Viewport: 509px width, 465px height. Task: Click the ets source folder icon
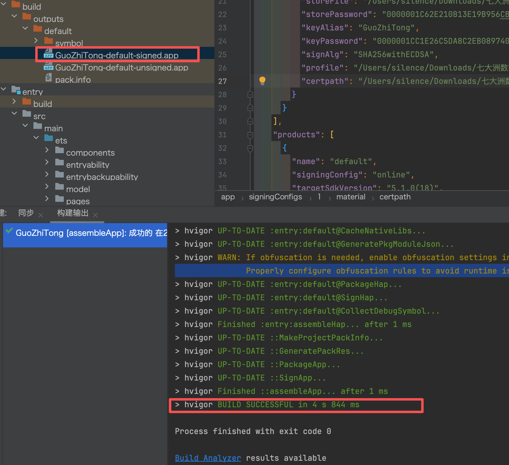[49, 138]
